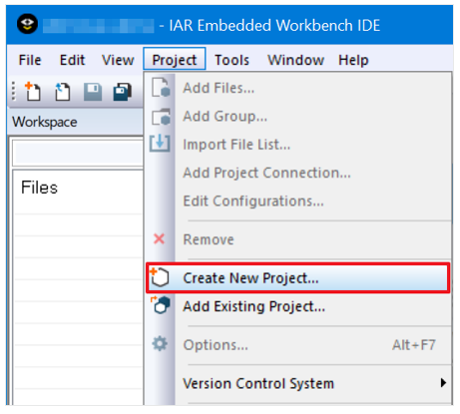460x414 pixels.
Task: Click the Save All toolbar icon
Action: point(123,92)
